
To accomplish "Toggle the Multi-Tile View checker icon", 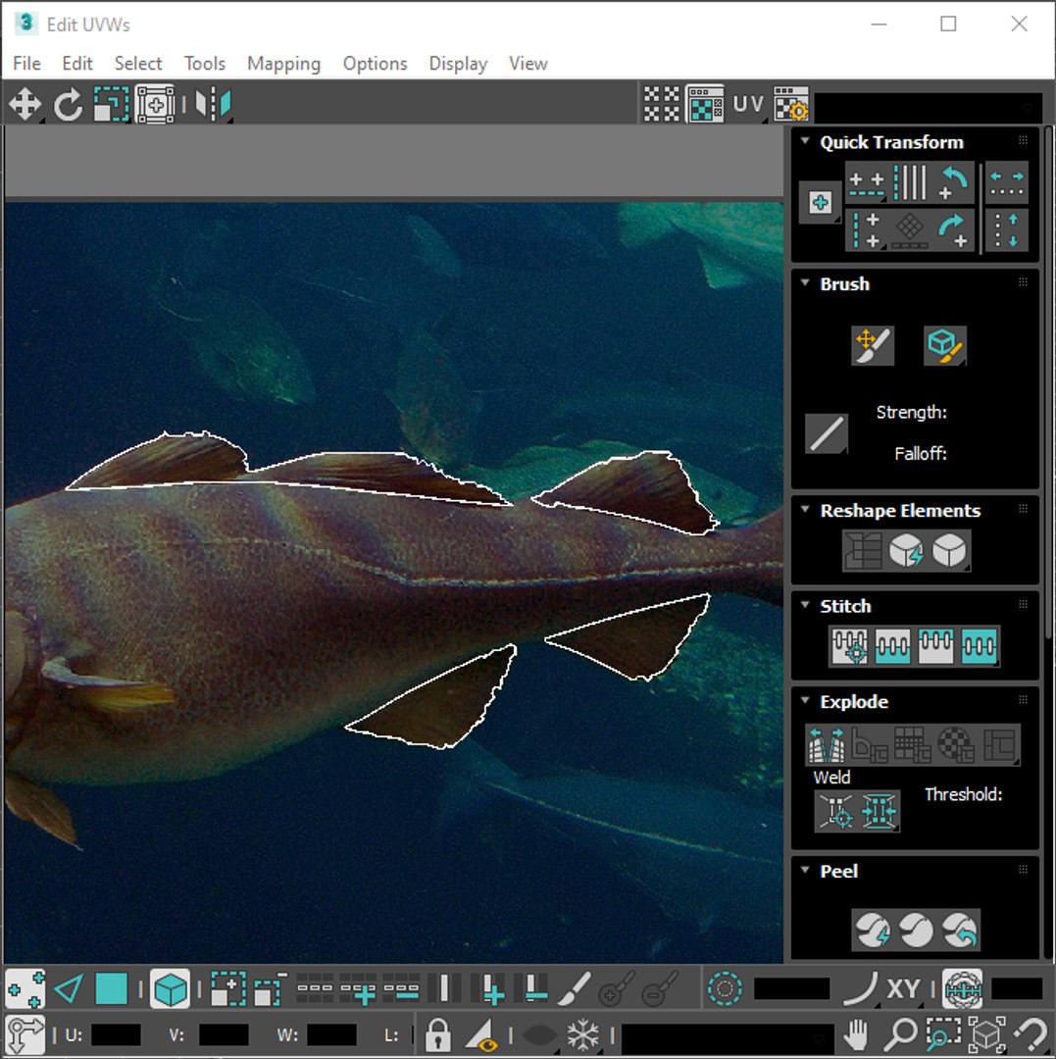I will [662, 104].
